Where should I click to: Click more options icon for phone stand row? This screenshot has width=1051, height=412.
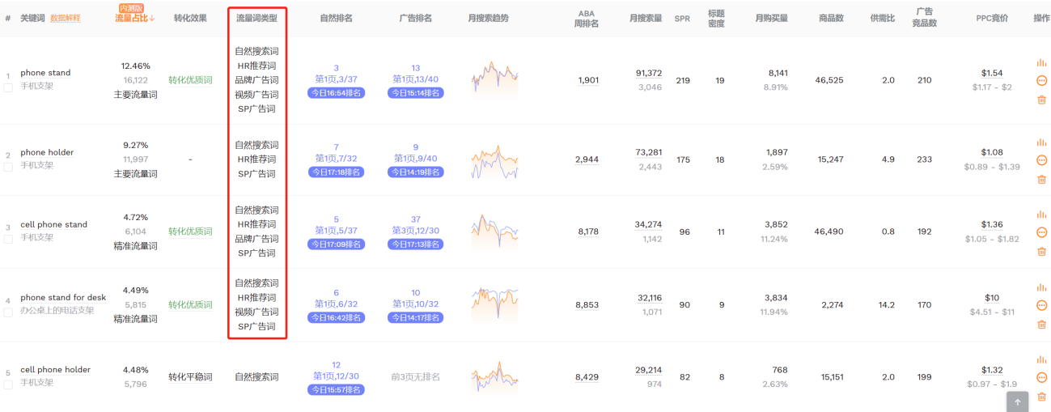[1041, 80]
